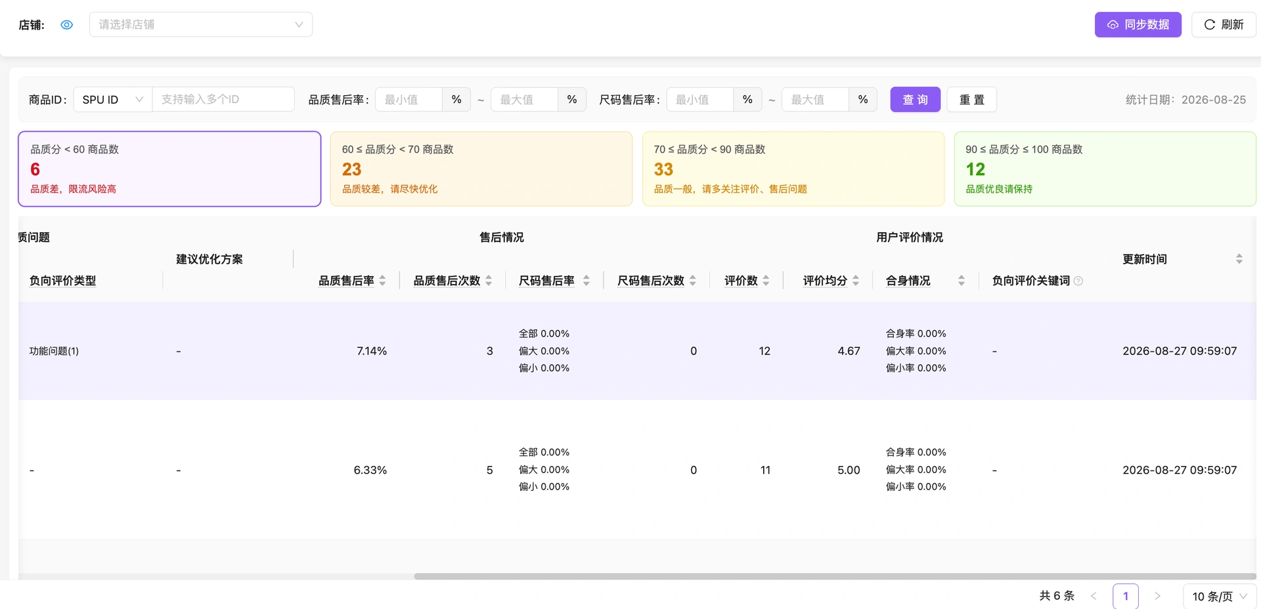
Task: Select the 90 ≤ 品质分 ≤ 100 card
Action: tap(1105, 169)
